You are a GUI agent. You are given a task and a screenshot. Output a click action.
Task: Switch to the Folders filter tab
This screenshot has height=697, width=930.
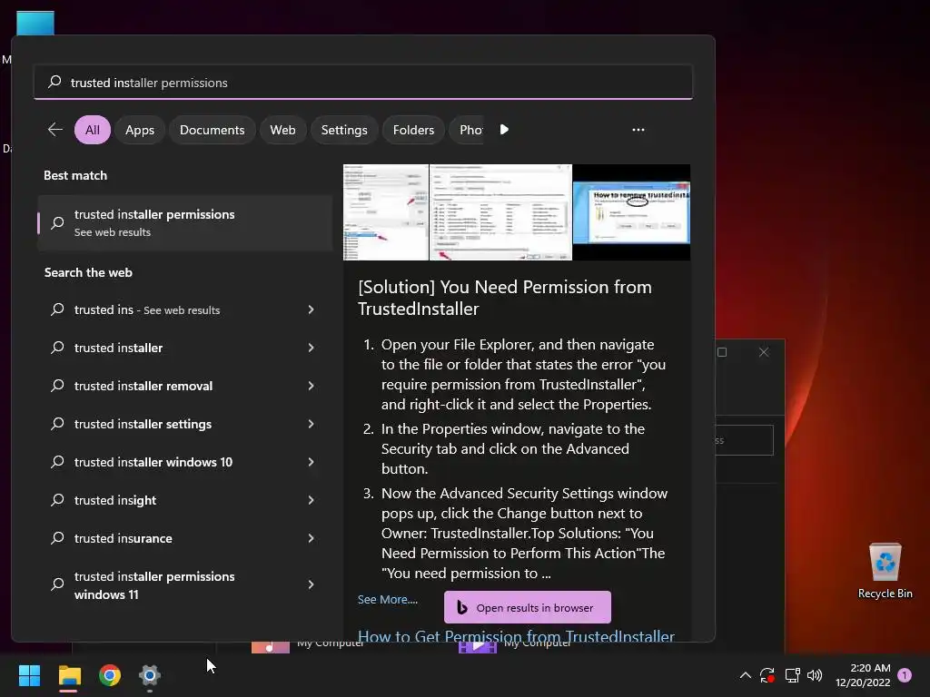coord(413,130)
